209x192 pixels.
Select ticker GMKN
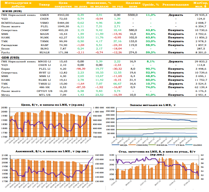[44, 15]
